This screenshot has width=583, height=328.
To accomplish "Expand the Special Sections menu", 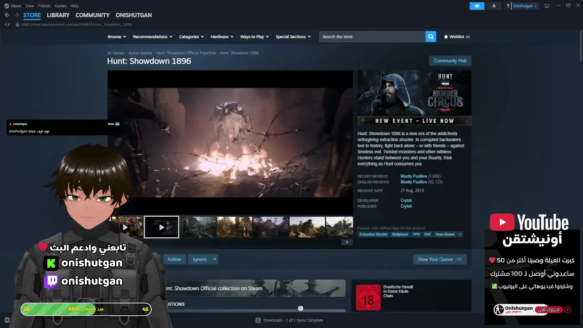I will point(293,36).
